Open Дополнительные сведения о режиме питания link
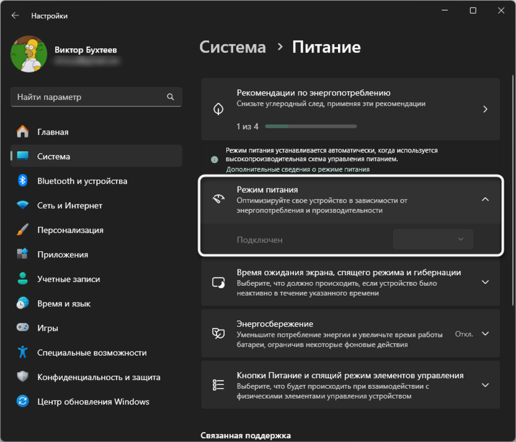Viewport: 516px width, 442px height. 298,169
